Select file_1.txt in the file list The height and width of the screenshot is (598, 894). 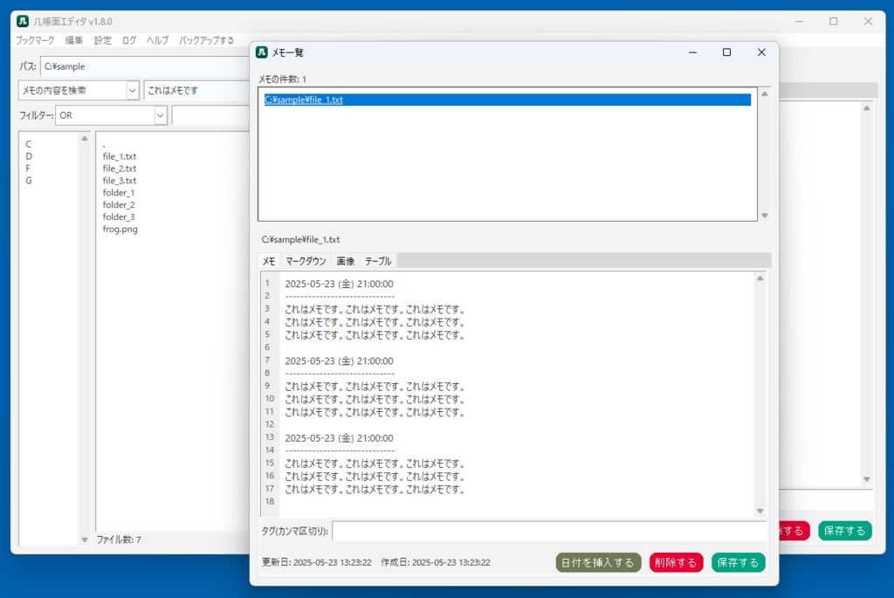point(119,156)
